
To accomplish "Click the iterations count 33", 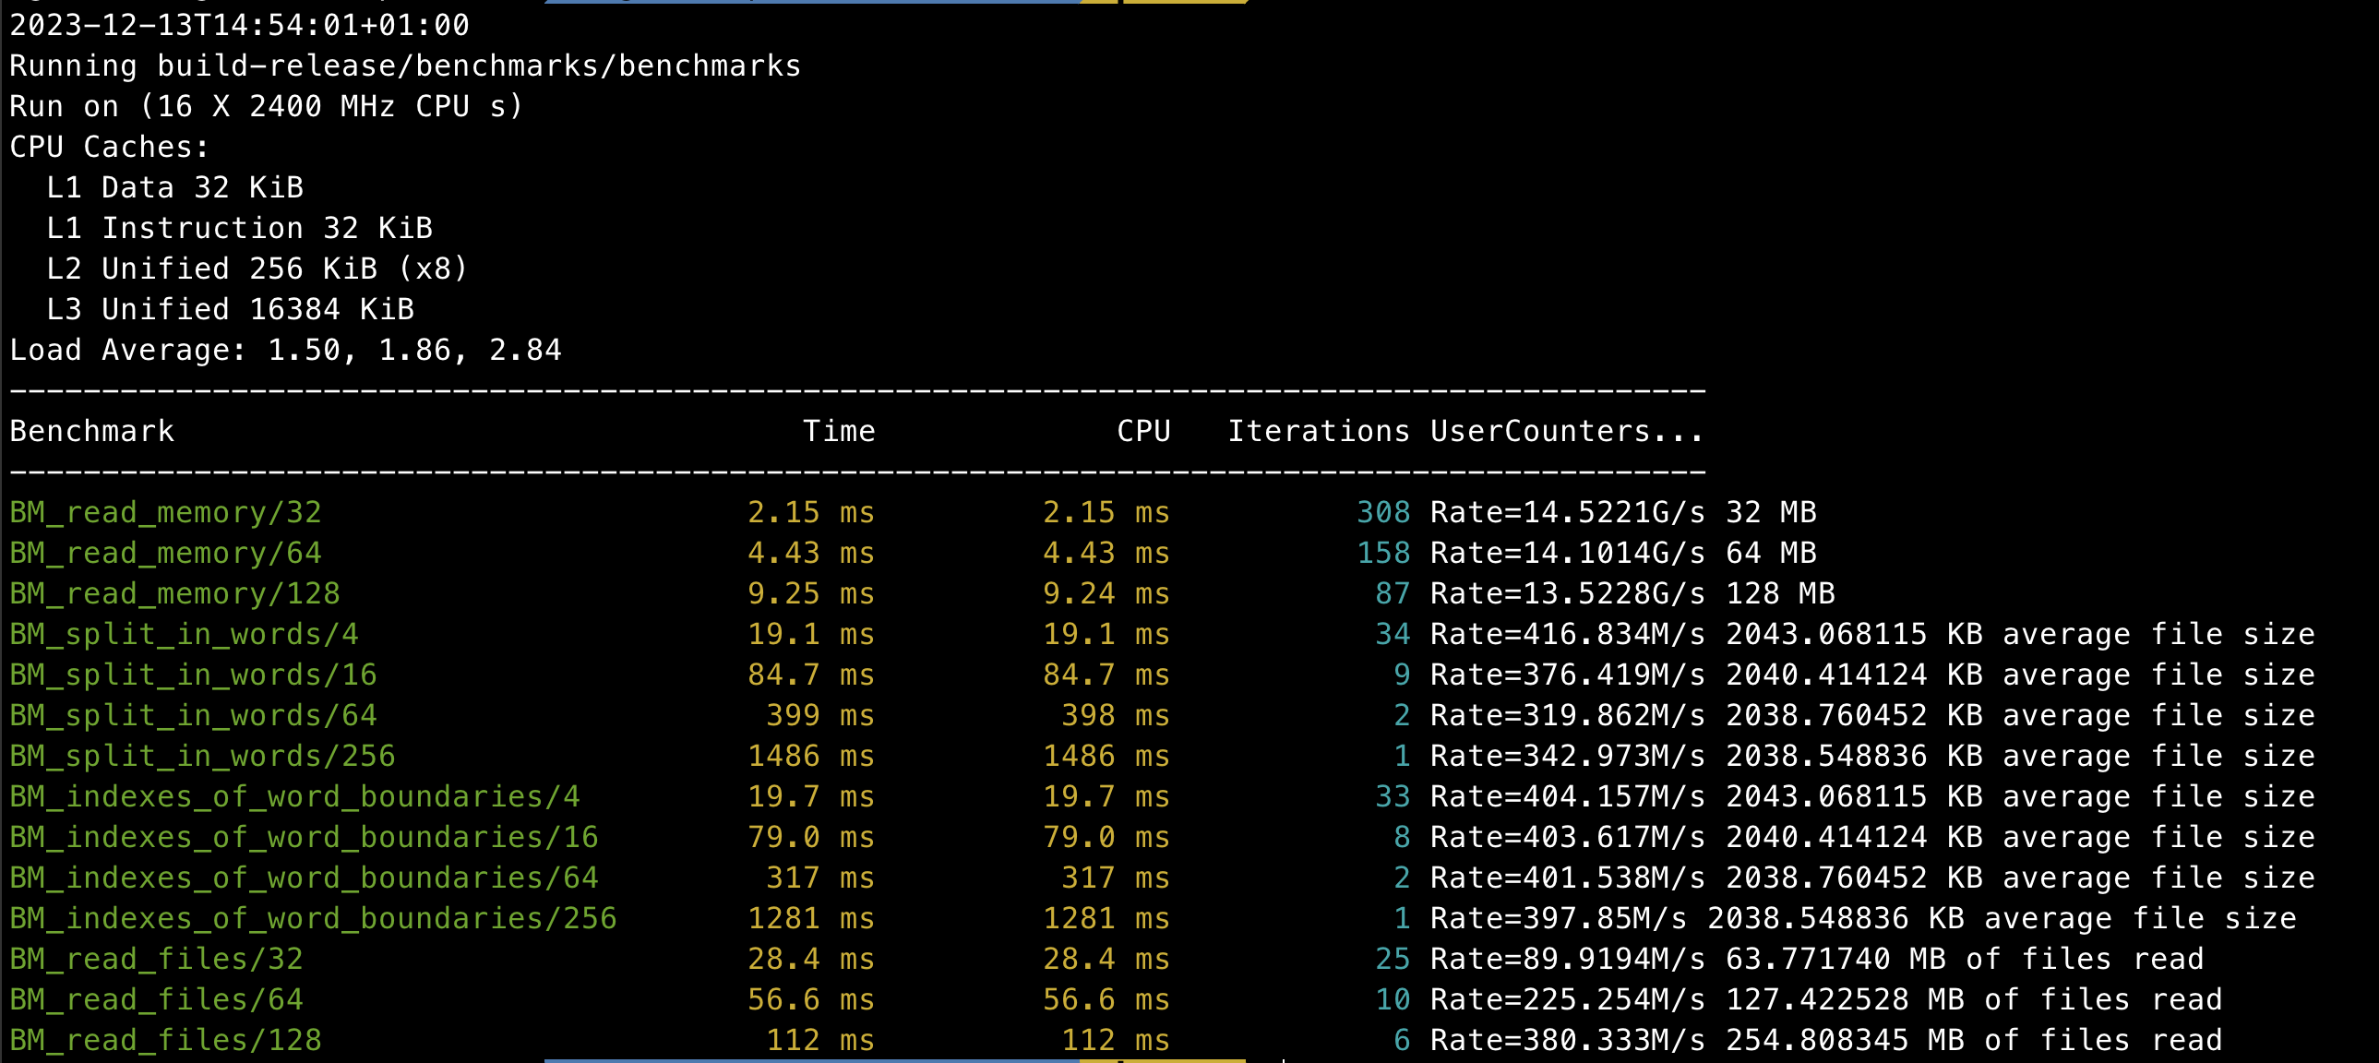I will pyautogui.click(x=1393, y=797).
